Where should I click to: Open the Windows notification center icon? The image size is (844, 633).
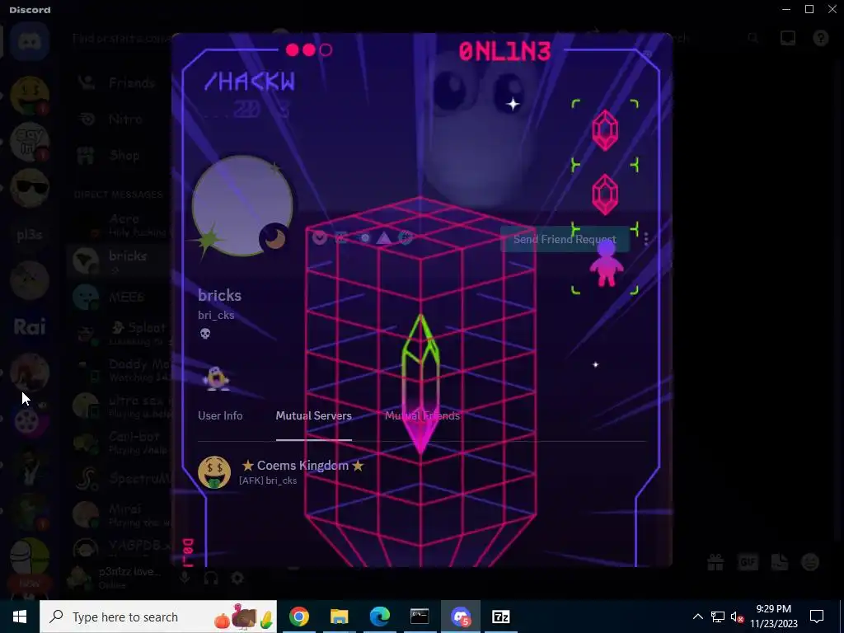pyautogui.click(x=817, y=617)
